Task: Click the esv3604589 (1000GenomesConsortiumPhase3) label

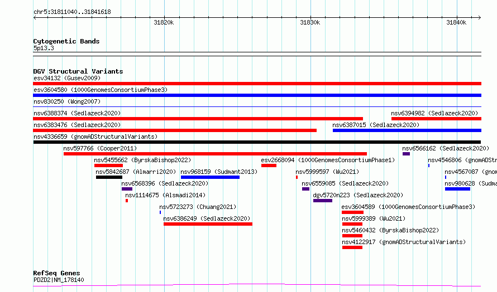Action: (409, 207)
